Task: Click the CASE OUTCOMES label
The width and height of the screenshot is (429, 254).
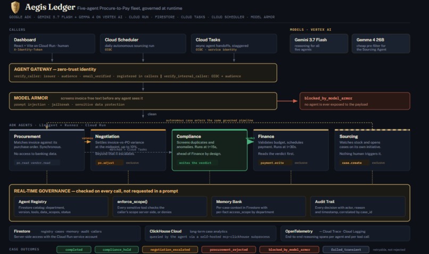Action: (24, 249)
